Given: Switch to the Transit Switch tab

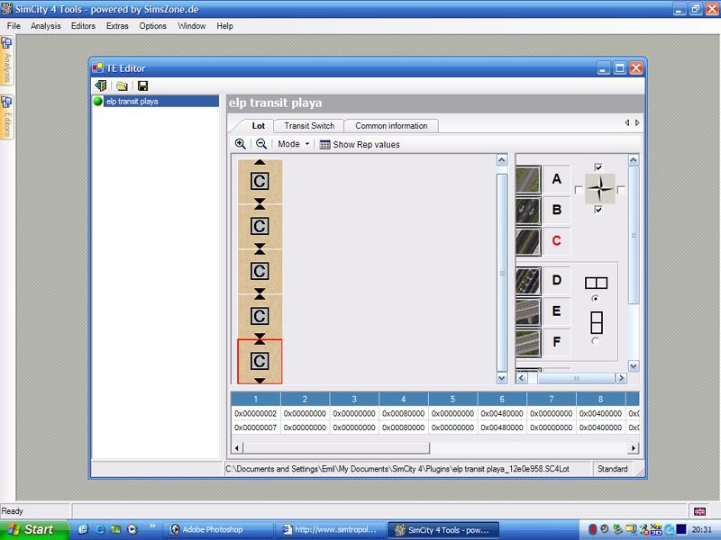Looking at the screenshot, I should 309,126.
